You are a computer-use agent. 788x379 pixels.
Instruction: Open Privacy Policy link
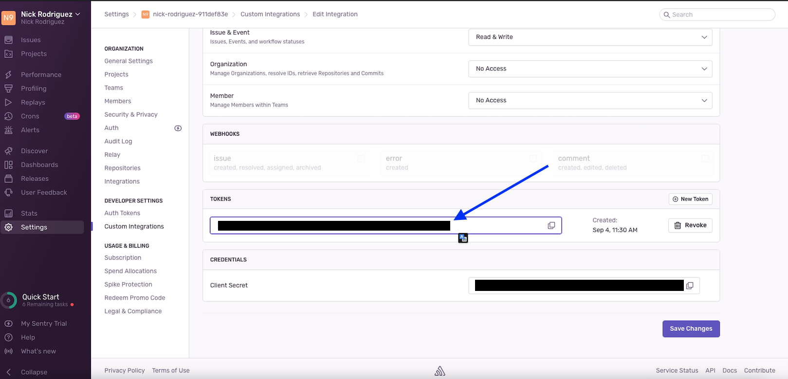[125, 370]
